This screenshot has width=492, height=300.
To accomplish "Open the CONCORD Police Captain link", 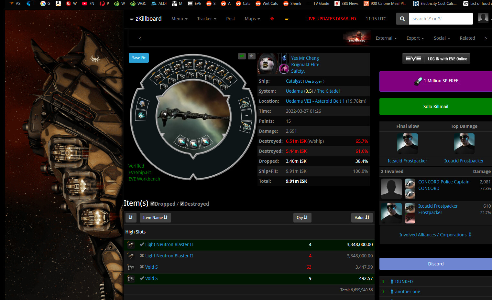I will pyautogui.click(x=444, y=182).
